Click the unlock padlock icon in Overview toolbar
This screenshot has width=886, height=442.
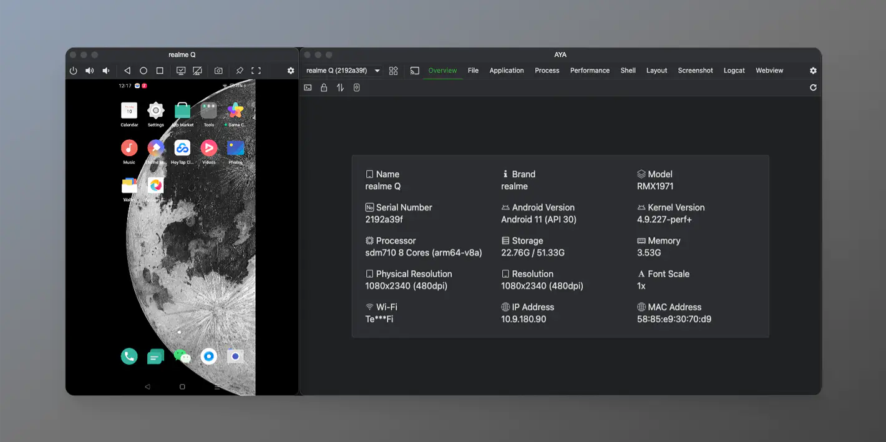point(324,88)
